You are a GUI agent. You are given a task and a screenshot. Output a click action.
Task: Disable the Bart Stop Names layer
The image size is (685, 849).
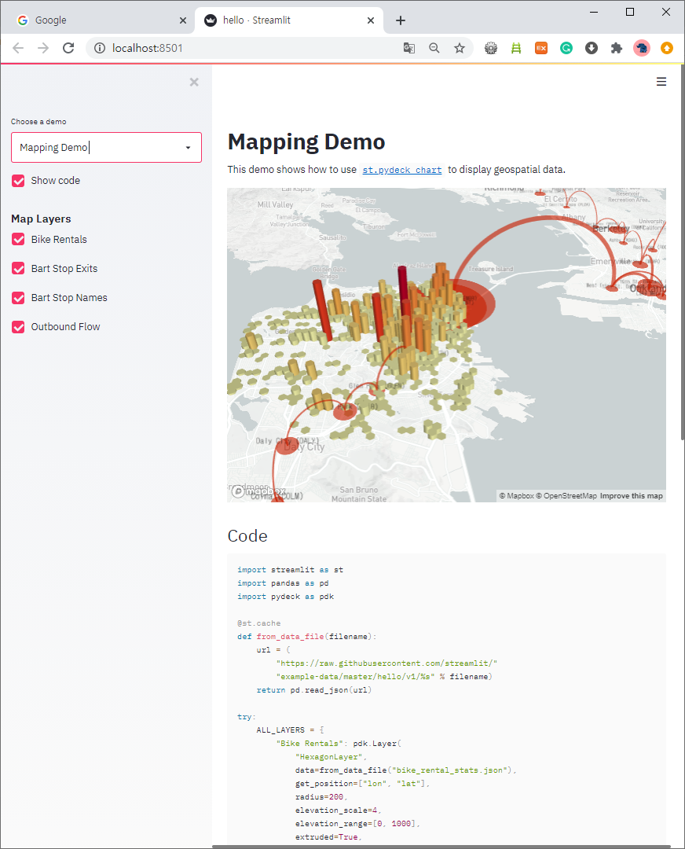point(18,298)
